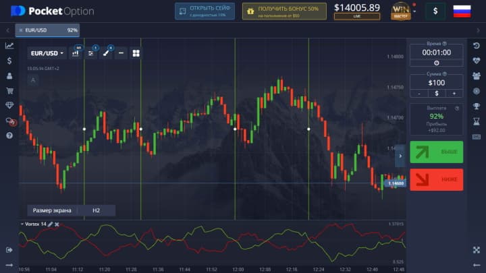Viewport: 486px width, 273px height.
Task: Close the EUR/USD tab
Action: click(x=20, y=30)
